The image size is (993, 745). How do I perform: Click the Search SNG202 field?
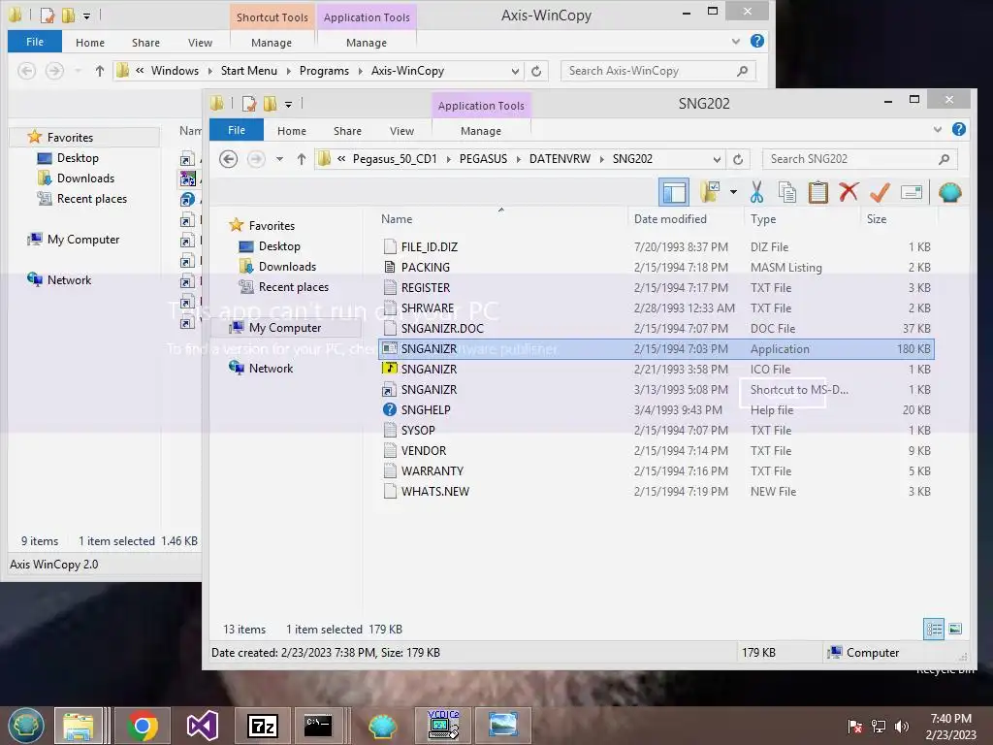click(859, 159)
